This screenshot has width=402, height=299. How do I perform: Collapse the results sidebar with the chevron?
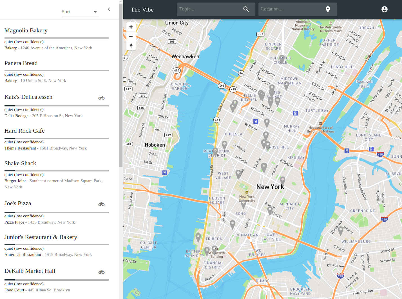click(x=109, y=9)
